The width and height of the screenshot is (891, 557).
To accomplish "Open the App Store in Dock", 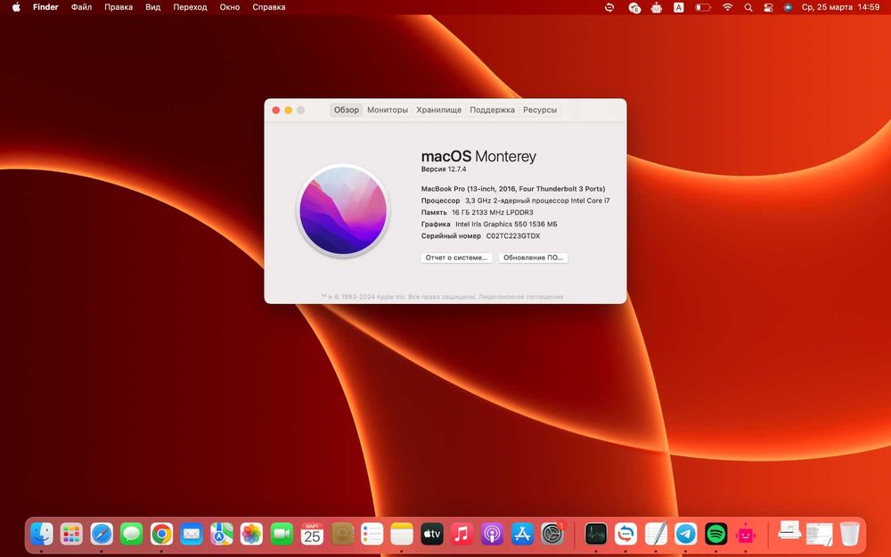I will pyautogui.click(x=521, y=534).
